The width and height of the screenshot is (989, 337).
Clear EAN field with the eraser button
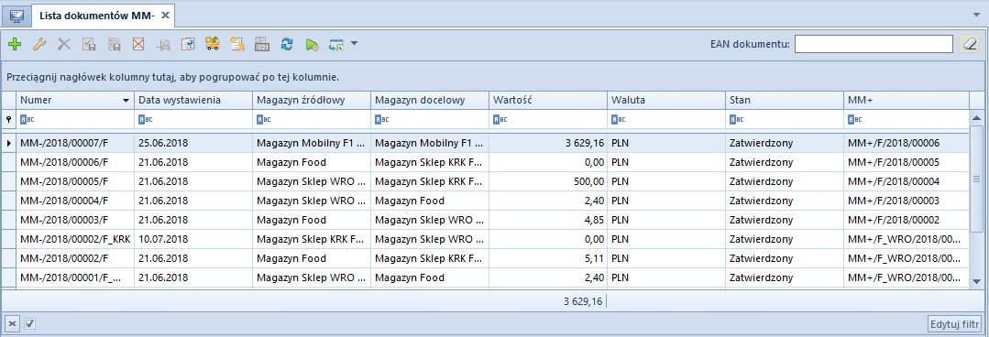970,43
